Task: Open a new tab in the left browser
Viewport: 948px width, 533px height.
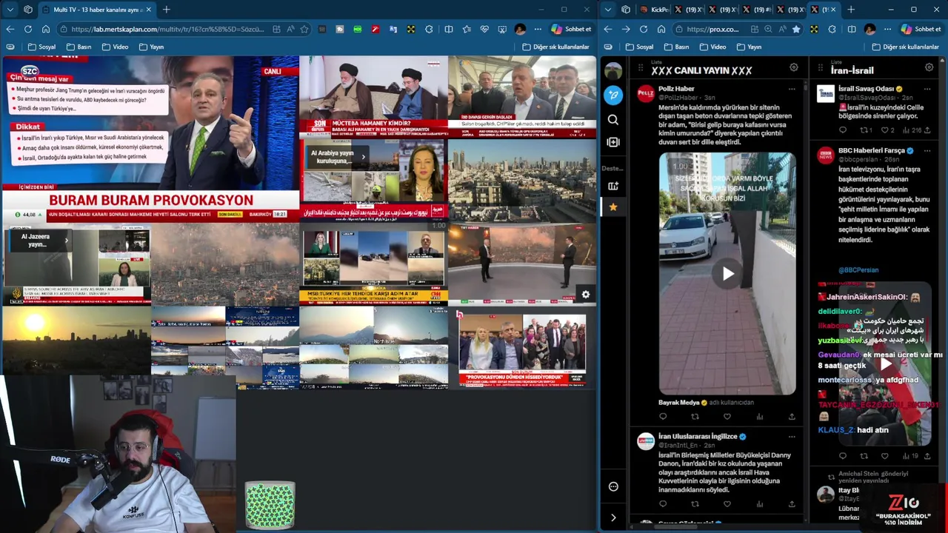Action: [x=167, y=10]
